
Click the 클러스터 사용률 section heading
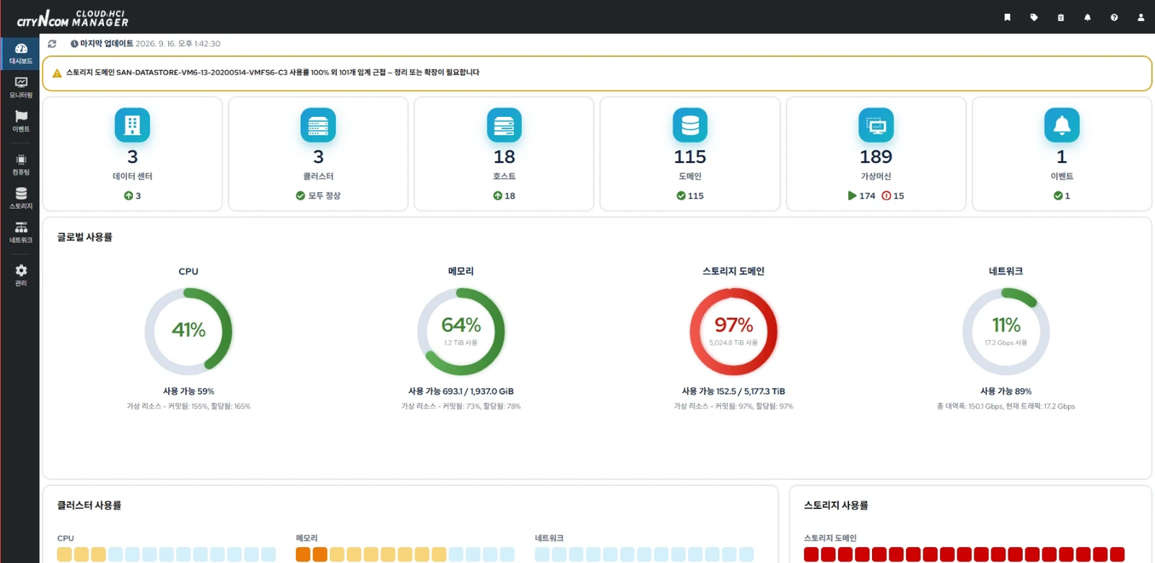(x=89, y=505)
